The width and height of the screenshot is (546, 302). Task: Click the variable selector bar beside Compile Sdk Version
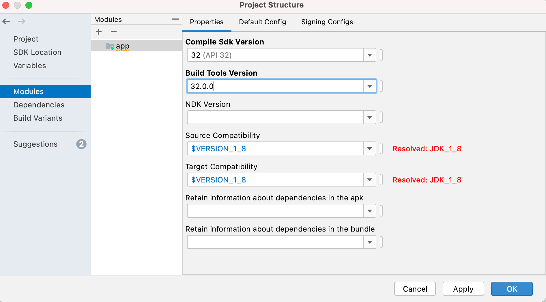(381, 55)
